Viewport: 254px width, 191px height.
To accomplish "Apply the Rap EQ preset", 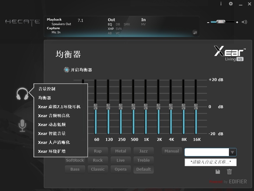I will tap(98, 151).
